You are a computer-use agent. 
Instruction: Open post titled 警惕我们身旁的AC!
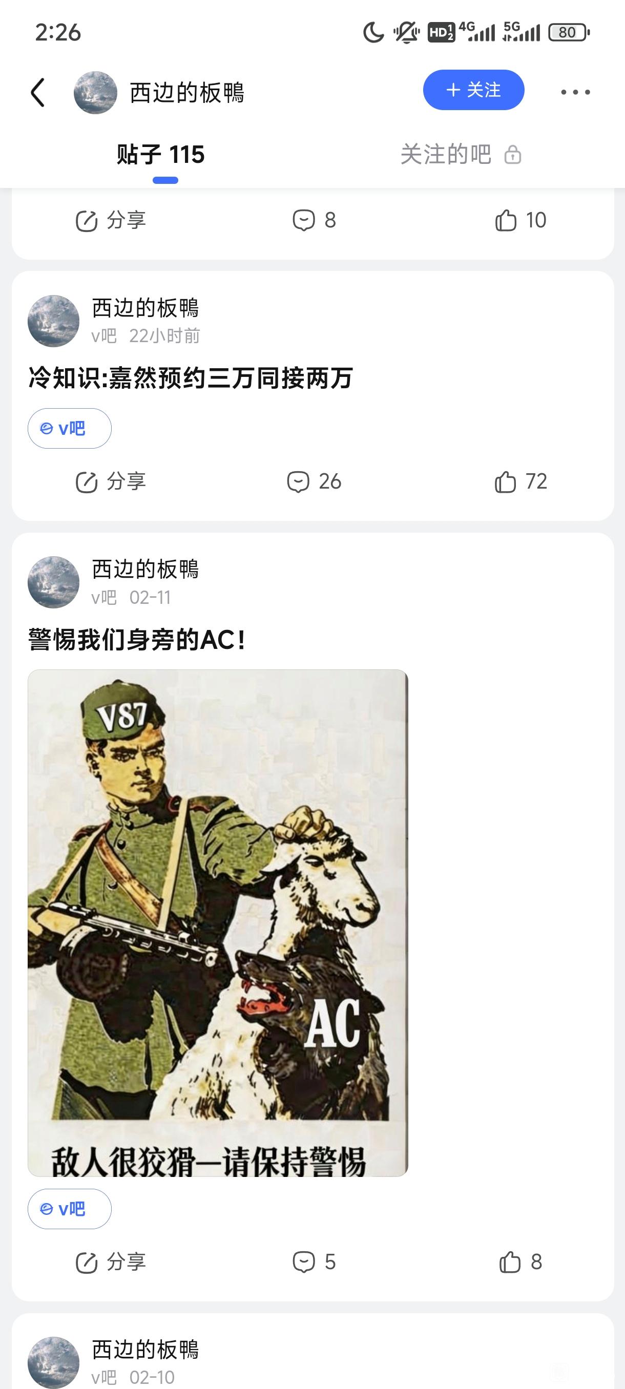(137, 640)
